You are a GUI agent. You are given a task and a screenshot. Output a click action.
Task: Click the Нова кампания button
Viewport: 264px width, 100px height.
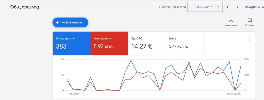click(70, 22)
